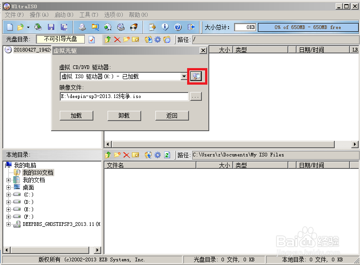
Task: Click the Extract files icon in disc toolbar
Action: pos(149,40)
